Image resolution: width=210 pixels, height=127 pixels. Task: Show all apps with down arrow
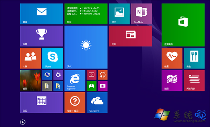23,122
